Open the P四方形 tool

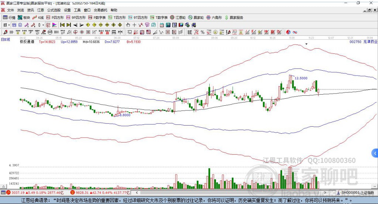[55, 18]
